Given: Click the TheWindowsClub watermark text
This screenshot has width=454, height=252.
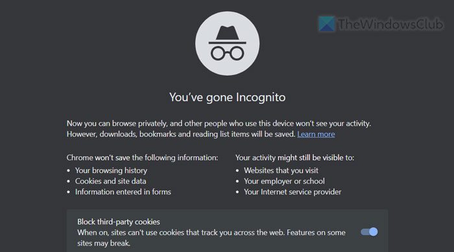Looking at the screenshot, I should tap(390, 24).
